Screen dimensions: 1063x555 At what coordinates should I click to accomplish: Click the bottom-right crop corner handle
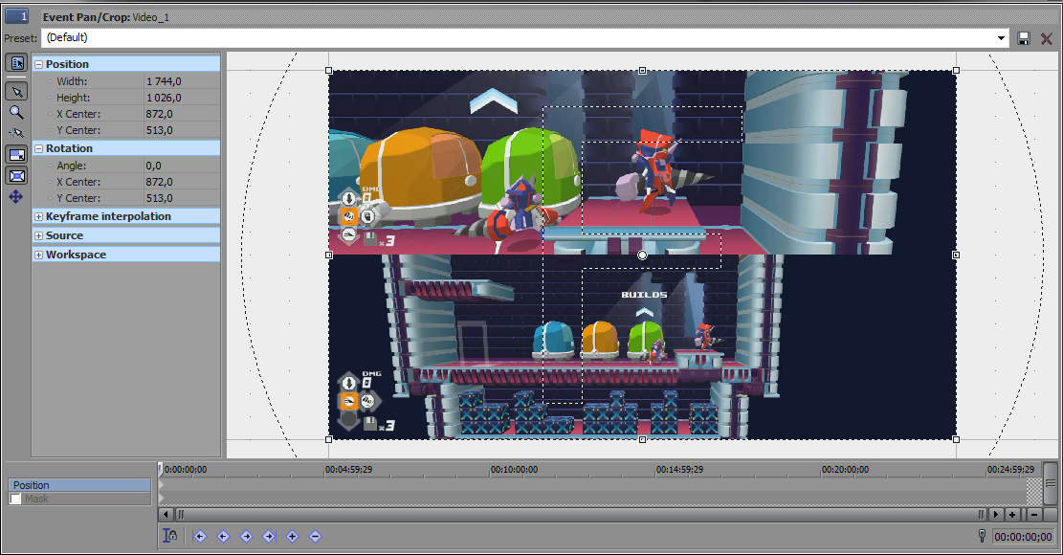click(x=956, y=439)
